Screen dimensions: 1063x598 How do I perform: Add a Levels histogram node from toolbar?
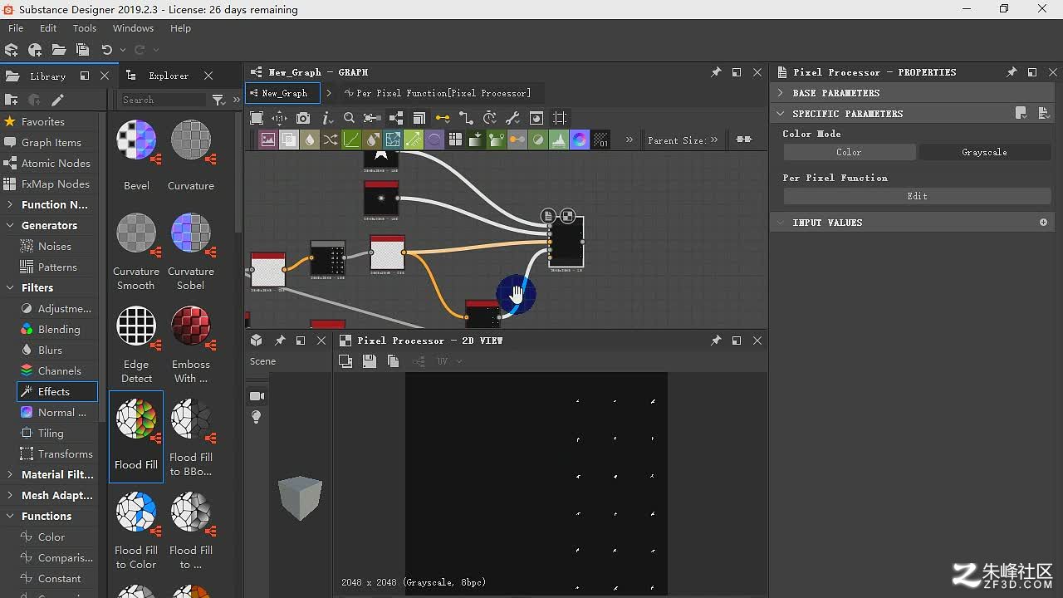point(559,140)
